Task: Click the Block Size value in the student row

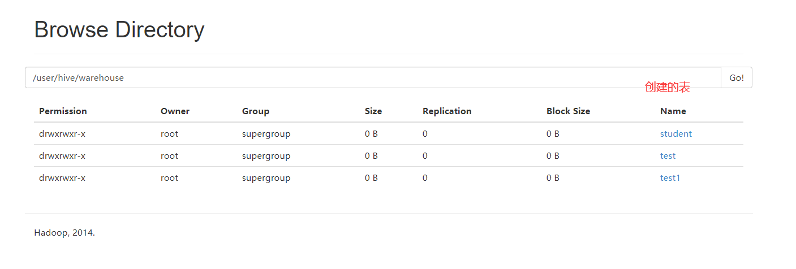Action: [553, 134]
